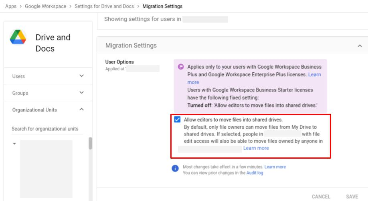The height and width of the screenshot is (201, 368).
Task: Click the organizational units list scrollbar
Action: coord(90,143)
